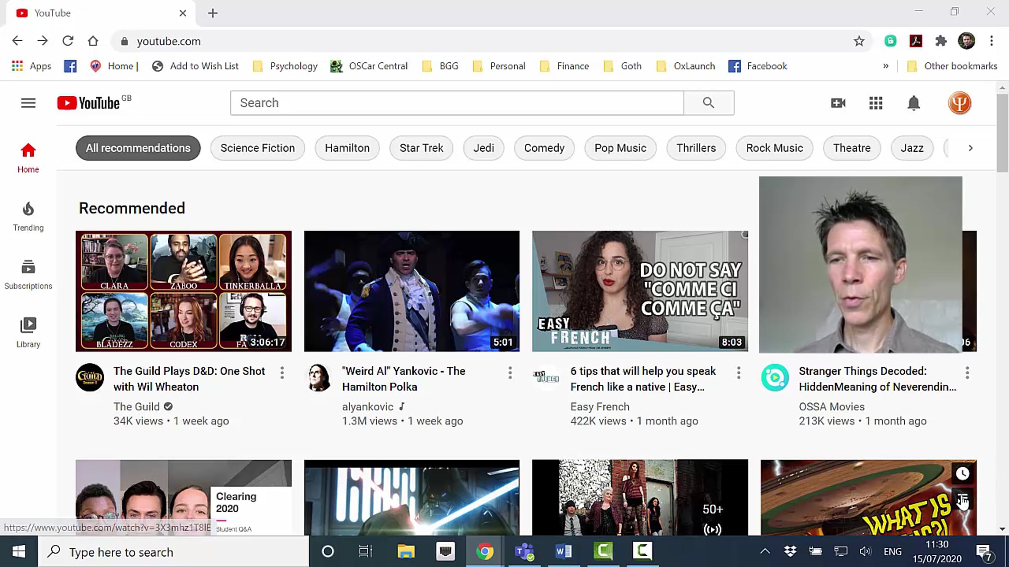Open the OSCar Central bookmark

click(369, 66)
